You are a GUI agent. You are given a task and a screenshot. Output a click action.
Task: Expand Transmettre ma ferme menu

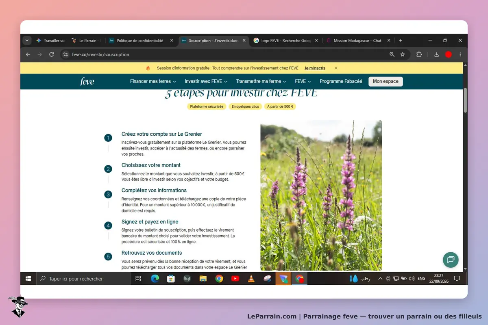tap(261, 81)
